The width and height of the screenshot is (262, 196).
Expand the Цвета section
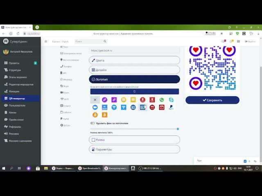tap(135, 60)
